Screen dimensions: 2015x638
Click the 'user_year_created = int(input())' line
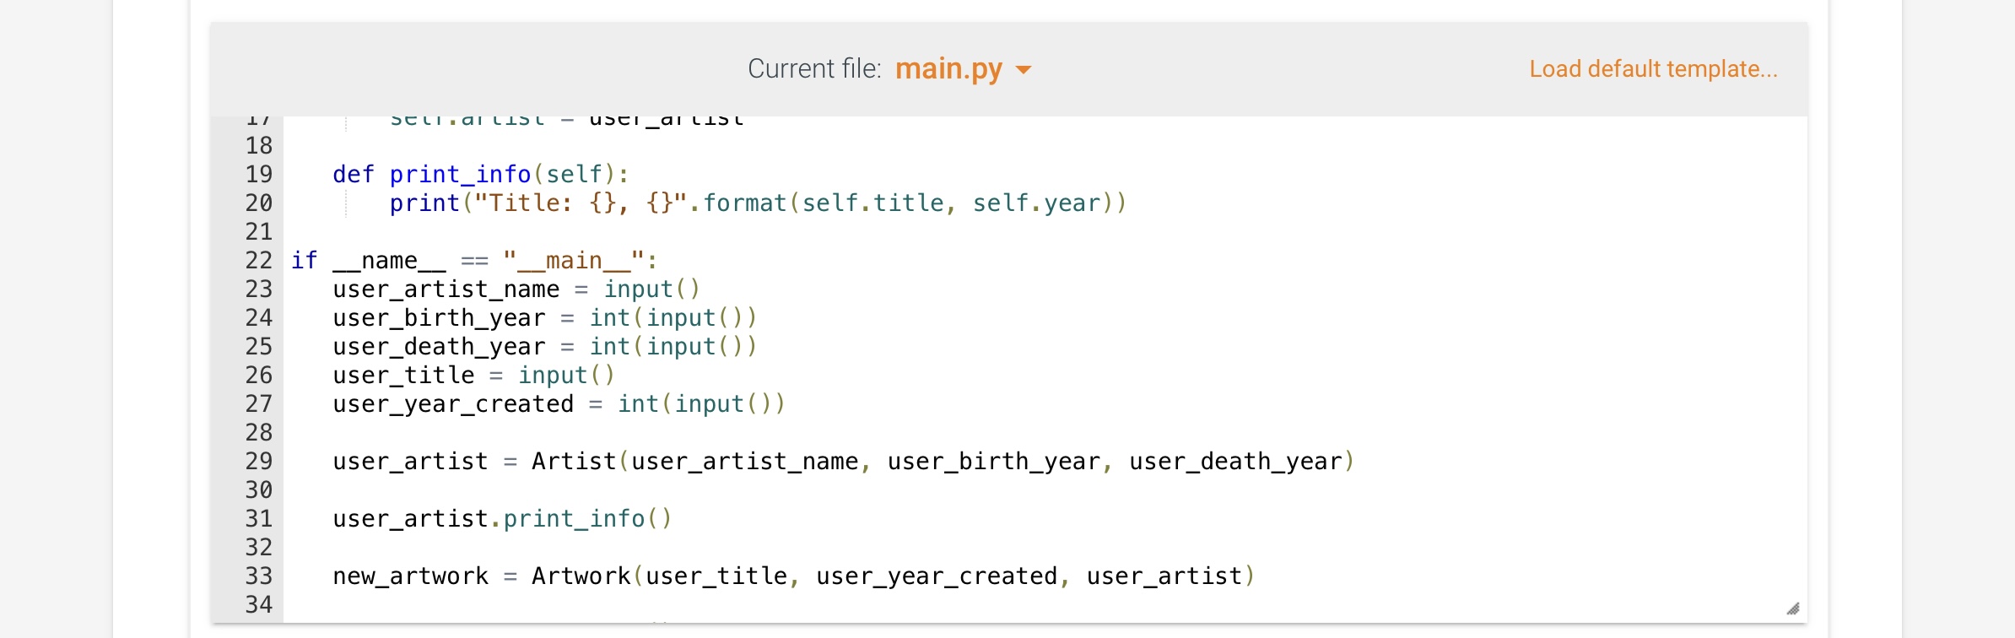559,403
